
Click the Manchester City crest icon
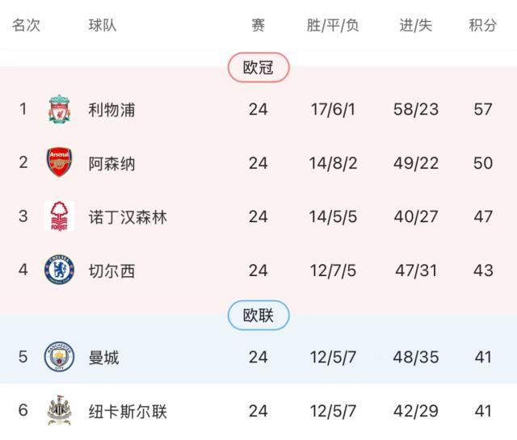pos(59,357)
